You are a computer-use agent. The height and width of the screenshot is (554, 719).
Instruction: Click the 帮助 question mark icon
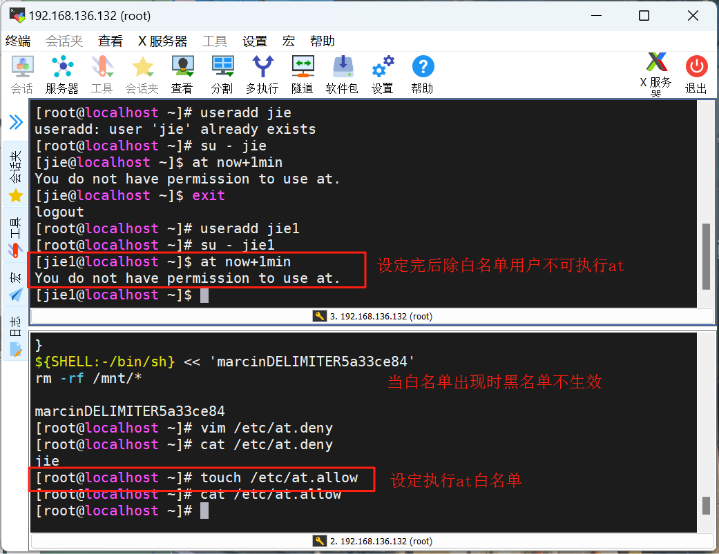pyautogui.click(x=422, y=75)
